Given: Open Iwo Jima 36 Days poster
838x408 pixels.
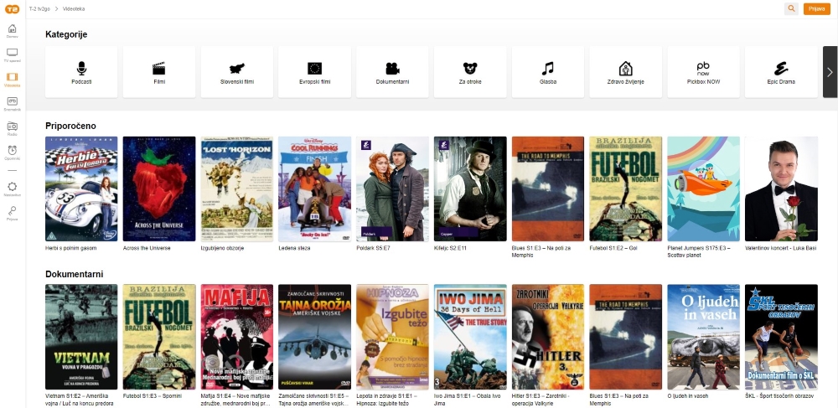Looking at the screenshot, I should [470, 337].
